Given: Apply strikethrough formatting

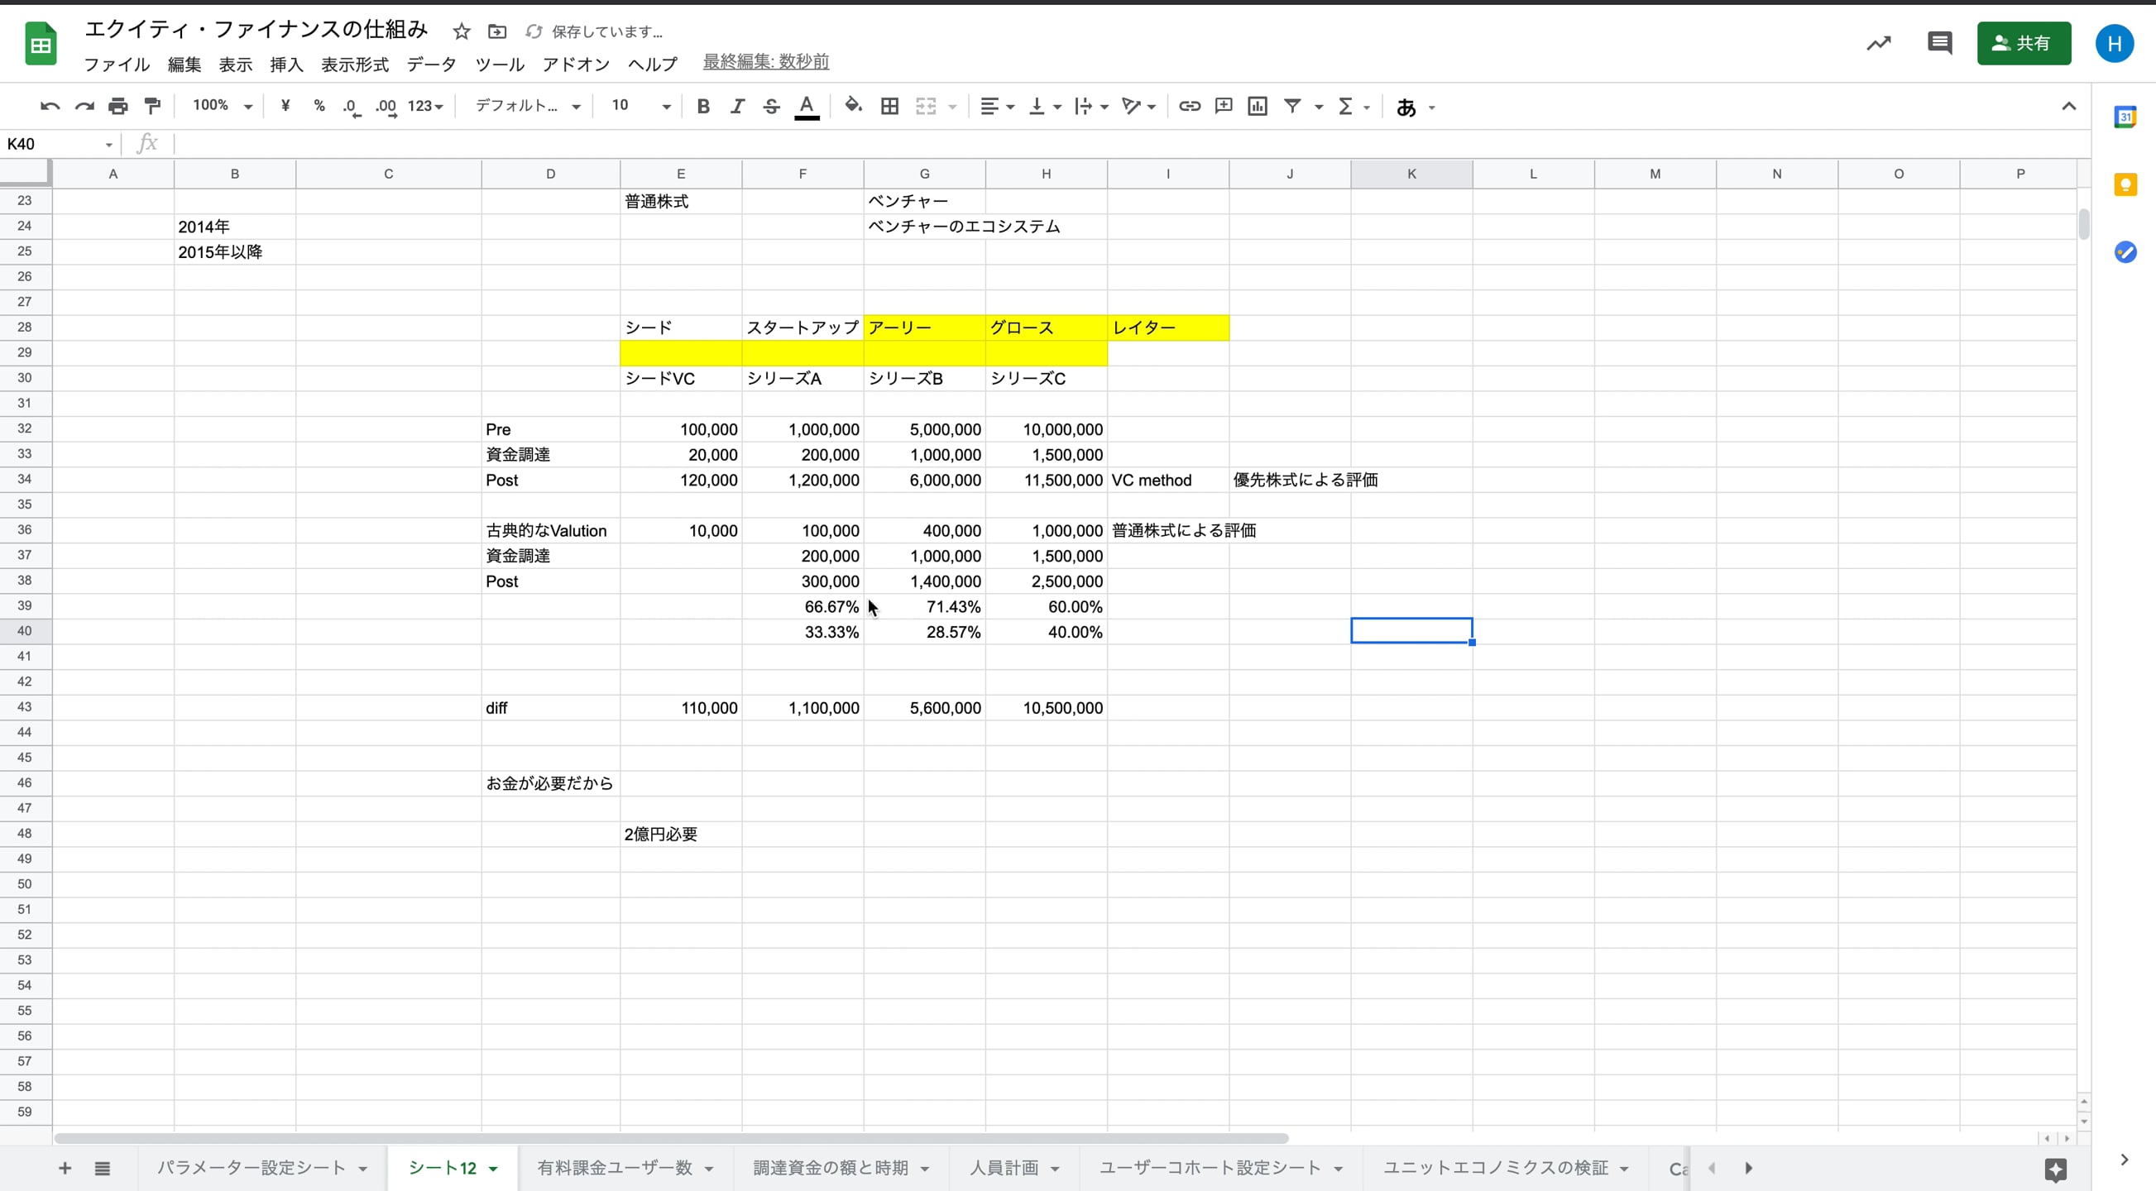Looking at the screenshot, I should (x=771, y=106).
